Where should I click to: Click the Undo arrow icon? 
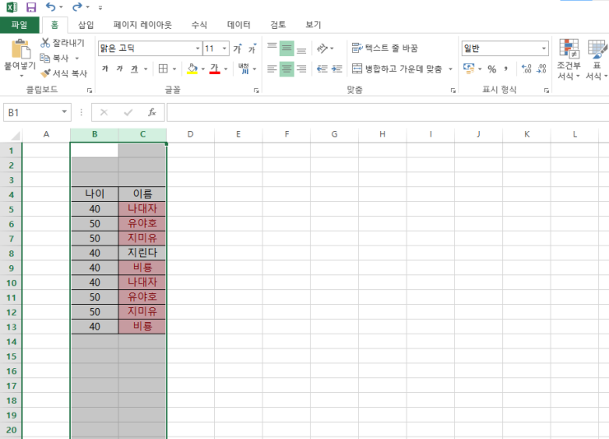point(50,7)
